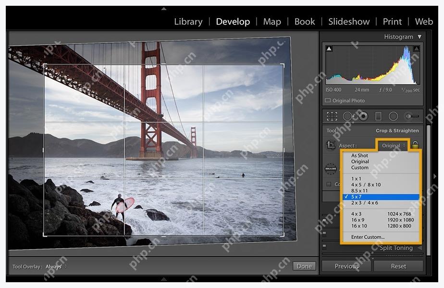The height and width of the screenshot is (288, 444).
Task: Expand the Split Toning panel triangle
Action: [419, 248]
